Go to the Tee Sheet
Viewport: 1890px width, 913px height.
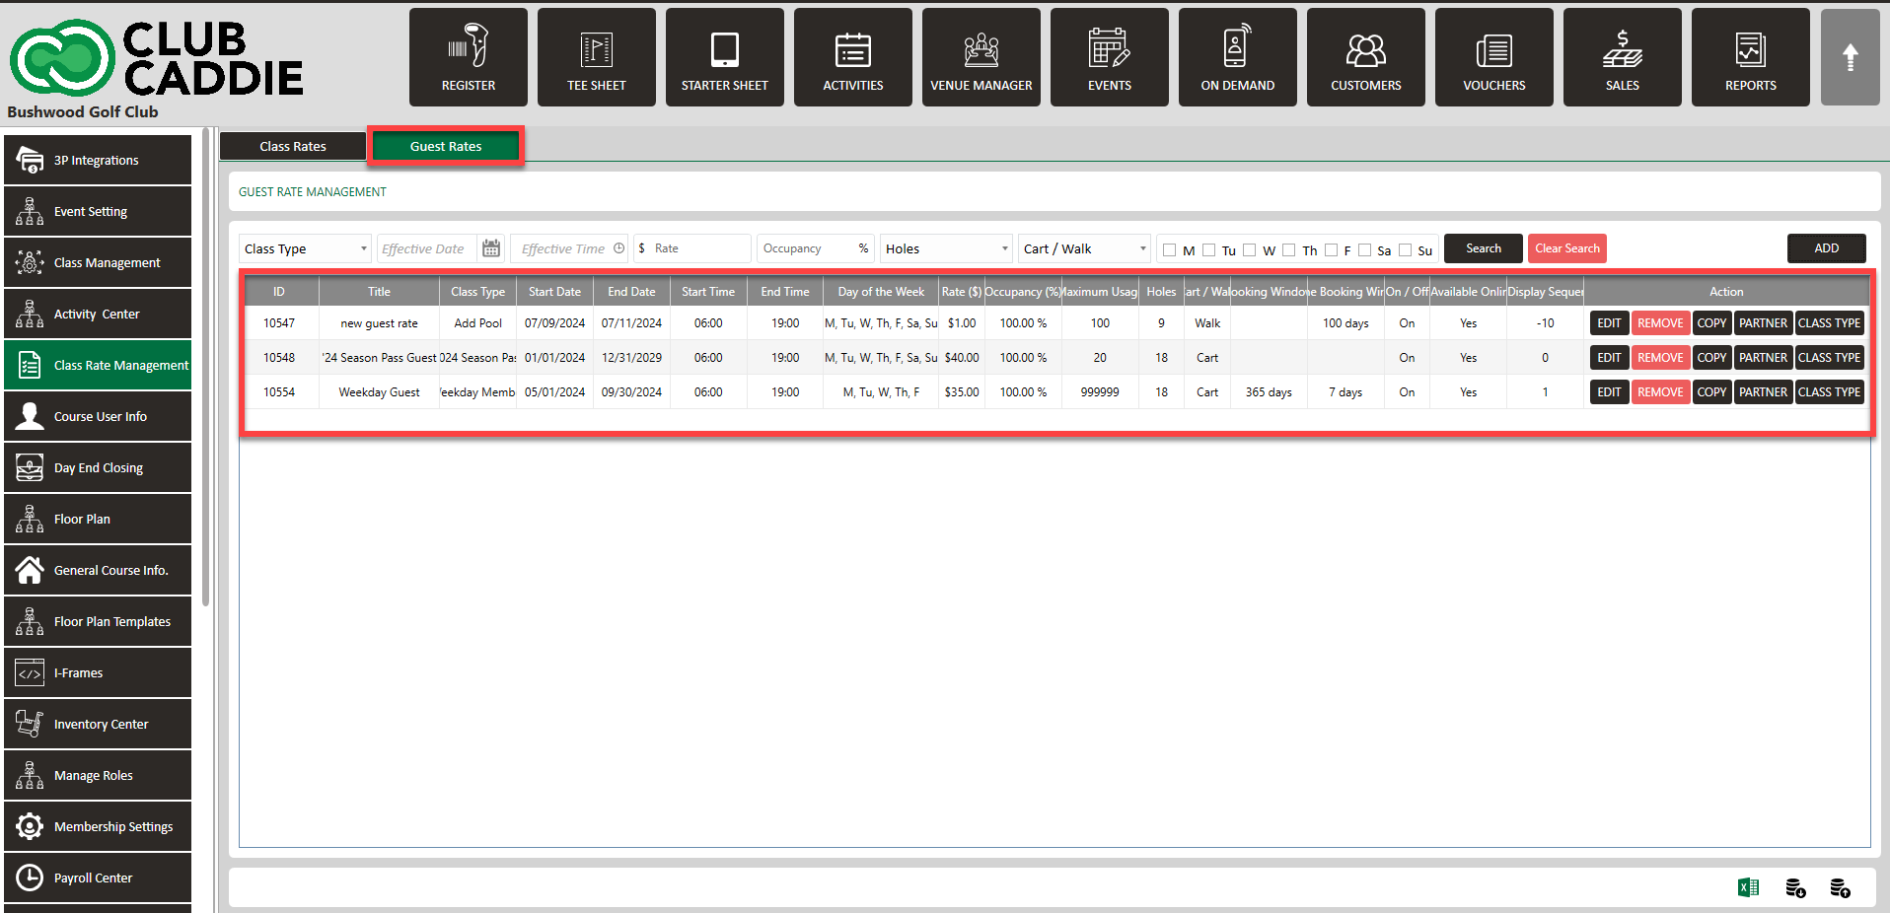point(597,57)
